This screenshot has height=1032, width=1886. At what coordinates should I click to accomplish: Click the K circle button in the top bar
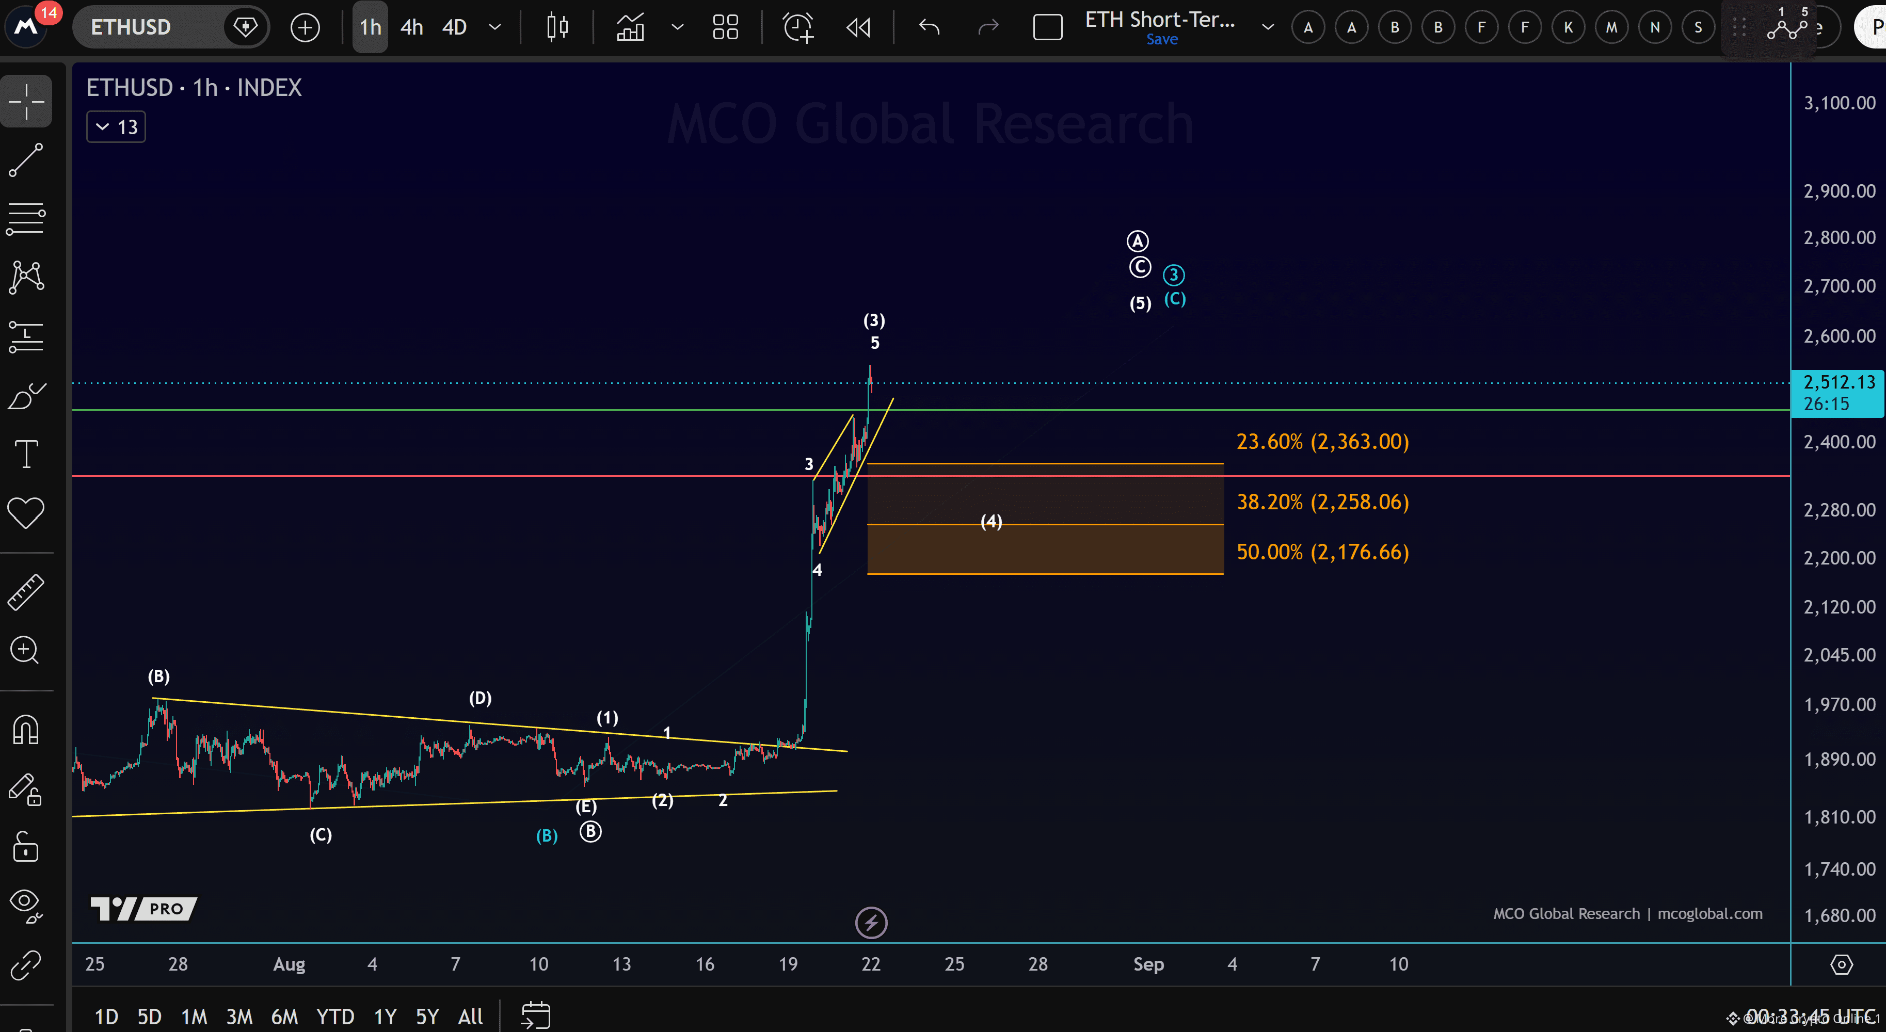tap(1568, 28)
